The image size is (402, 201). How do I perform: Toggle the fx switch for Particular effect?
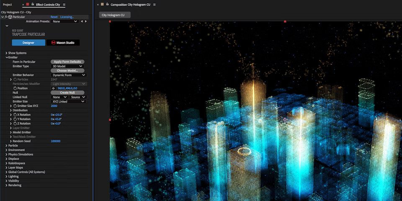[x=6, y=17]
